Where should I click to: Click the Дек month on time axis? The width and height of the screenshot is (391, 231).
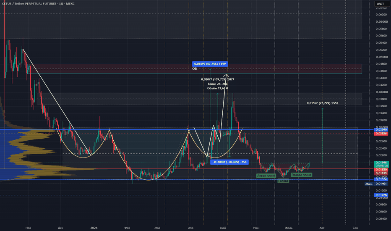pyautogui.click(x=60, y=228)
